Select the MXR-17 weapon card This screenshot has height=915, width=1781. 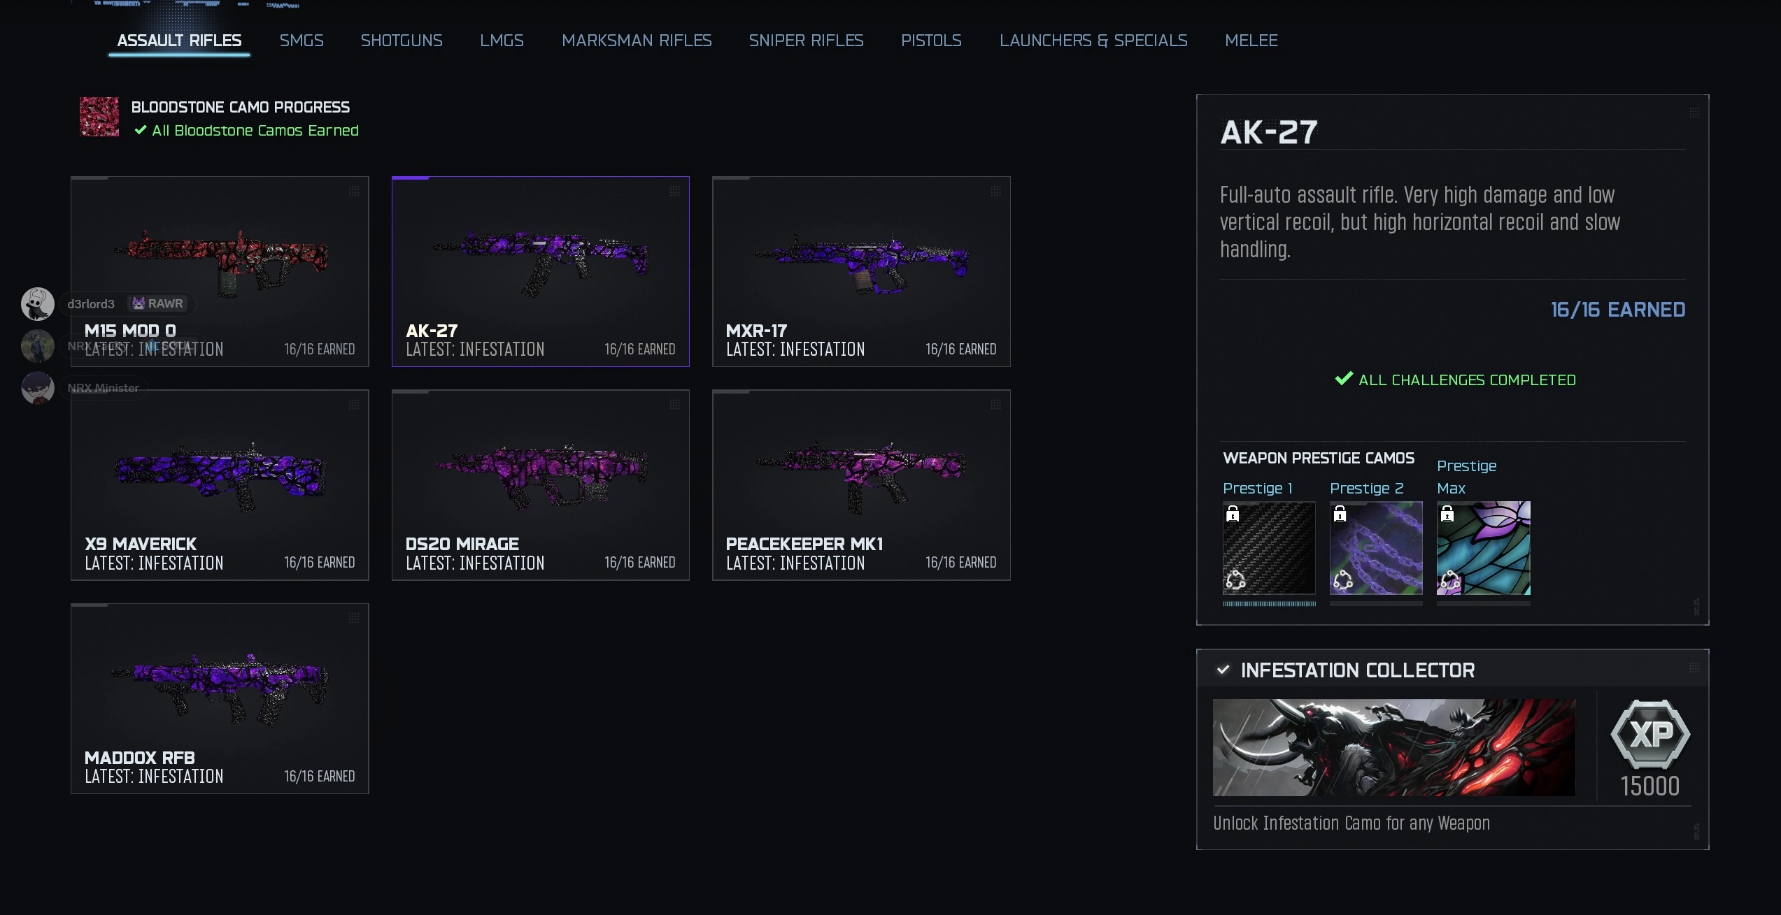click(861, 271)
